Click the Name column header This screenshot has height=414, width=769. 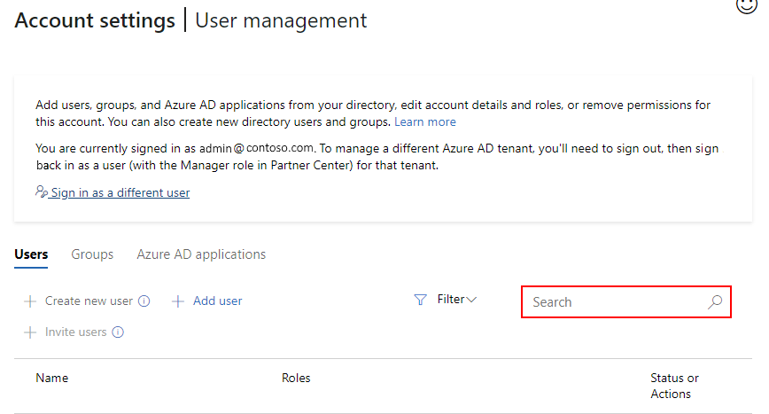tap(52, 379)
